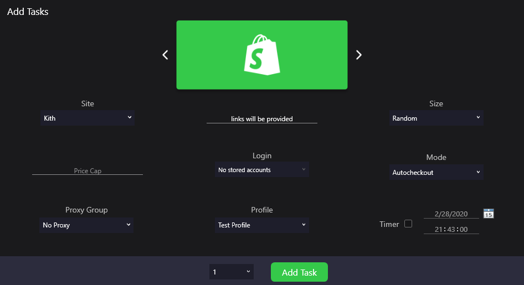
Task: Expand the Size dropdown set to Random
Action: click(x=436, y=118)
